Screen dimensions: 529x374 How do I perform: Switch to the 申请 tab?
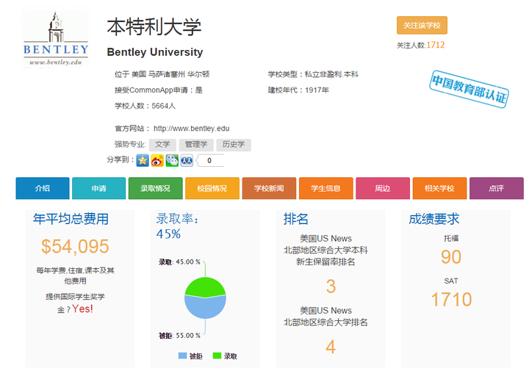click(x=99, y=188)
